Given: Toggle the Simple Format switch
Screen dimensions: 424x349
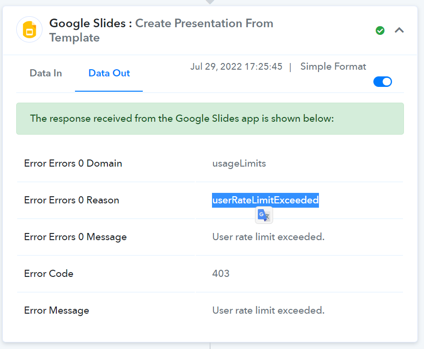Looking at the screenshot, I should 382,82.
